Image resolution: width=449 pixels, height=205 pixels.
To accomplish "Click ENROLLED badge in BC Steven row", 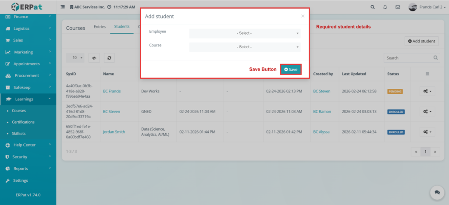I will [x=396, y=112].
